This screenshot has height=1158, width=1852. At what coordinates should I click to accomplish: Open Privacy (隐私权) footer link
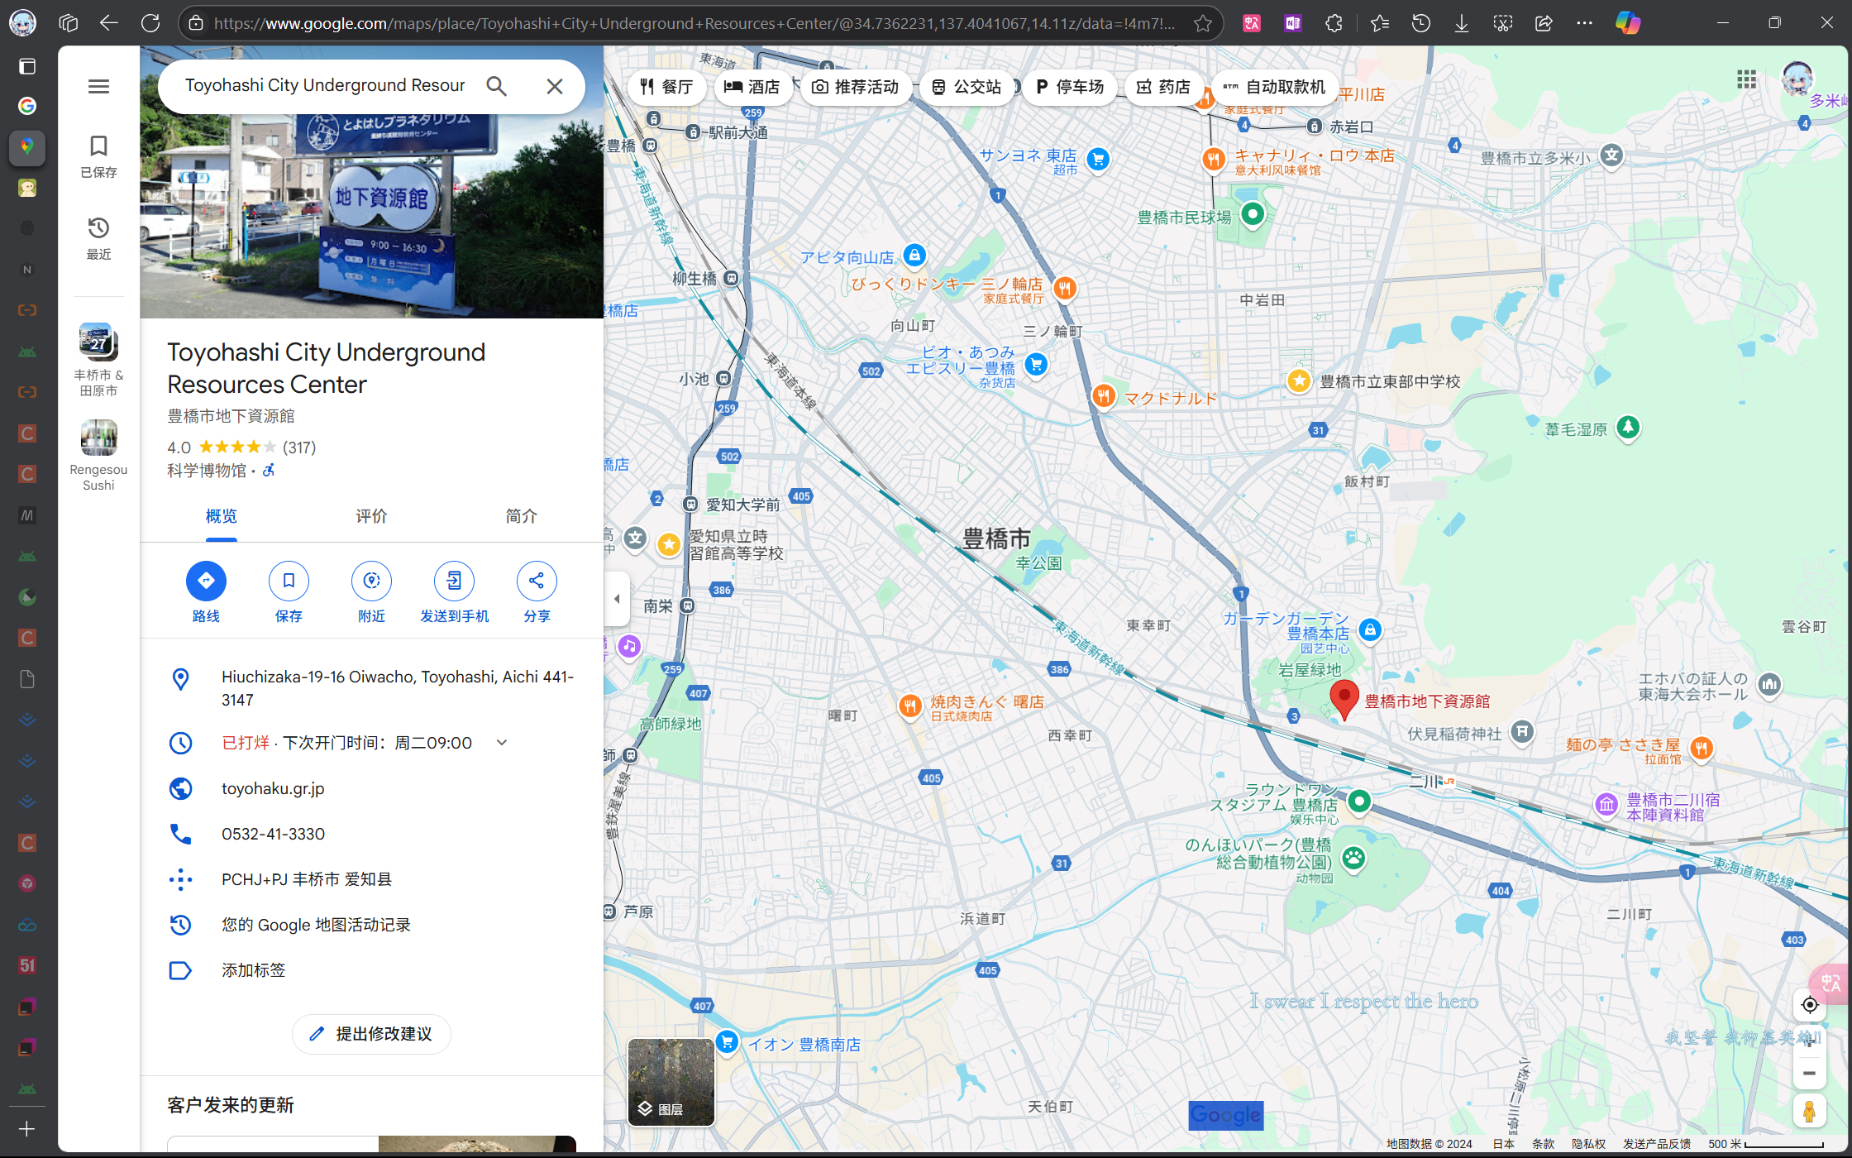click(x=1588, y=1144)
